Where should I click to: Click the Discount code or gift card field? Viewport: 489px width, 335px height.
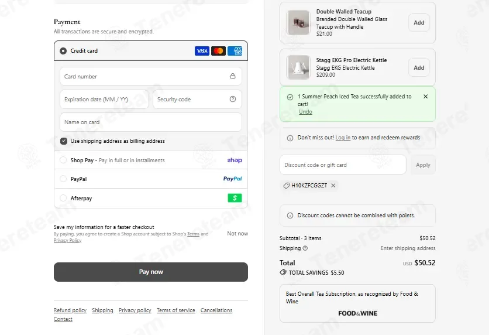pos(343,165)
